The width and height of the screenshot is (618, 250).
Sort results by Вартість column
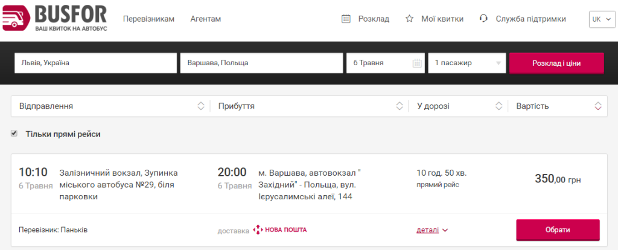click(532, 106)
